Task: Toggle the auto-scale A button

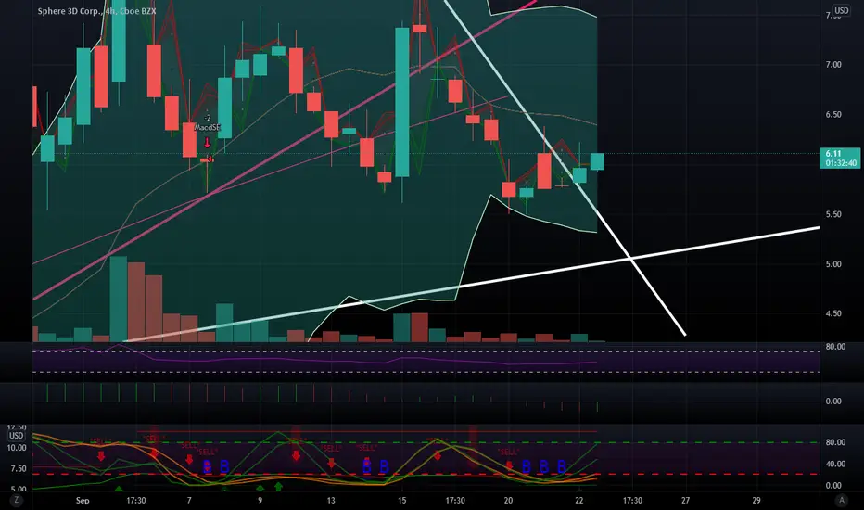Action: click(x=842, y=500)
